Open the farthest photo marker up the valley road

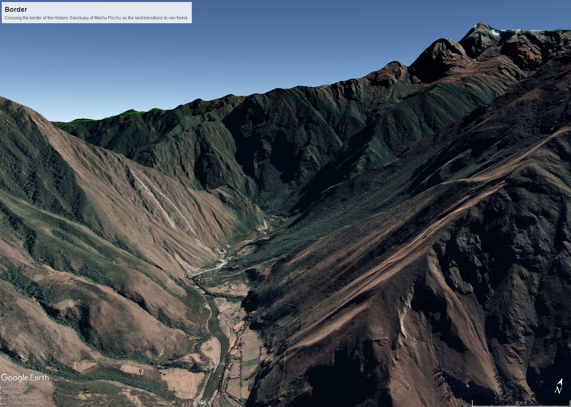click(x=252, y=241)
